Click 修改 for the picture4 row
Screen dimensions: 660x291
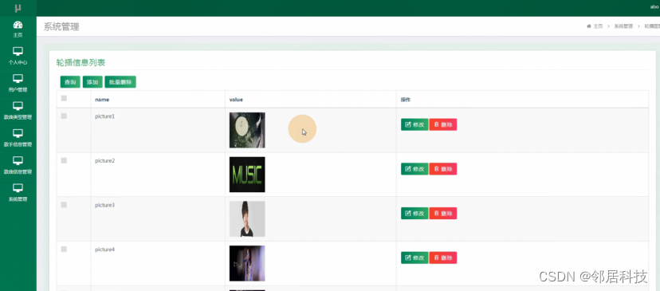point(414,258)
